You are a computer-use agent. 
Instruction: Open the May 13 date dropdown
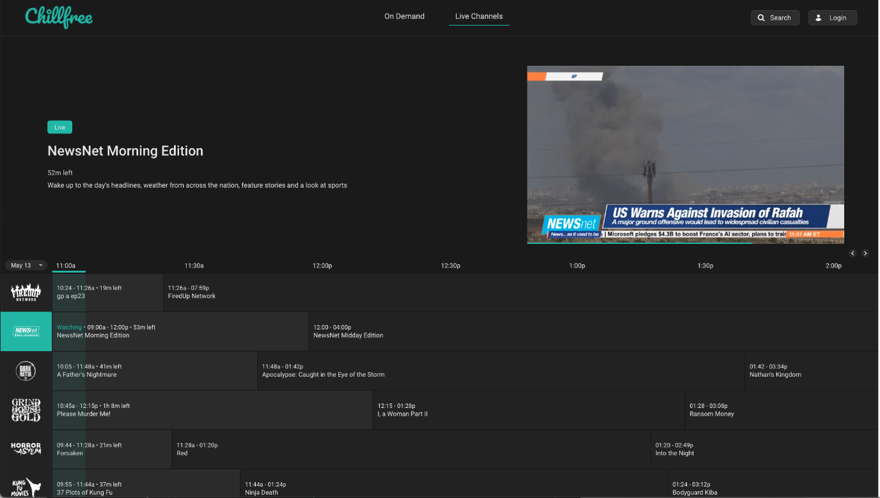click(26, 265)
